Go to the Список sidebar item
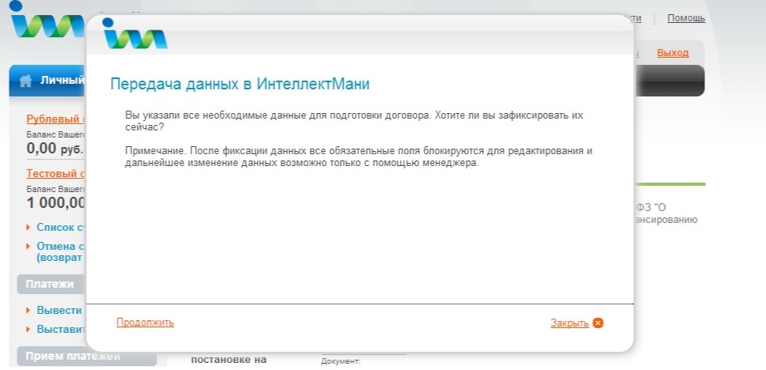766x370 pixels. click(x=60, y=227)
